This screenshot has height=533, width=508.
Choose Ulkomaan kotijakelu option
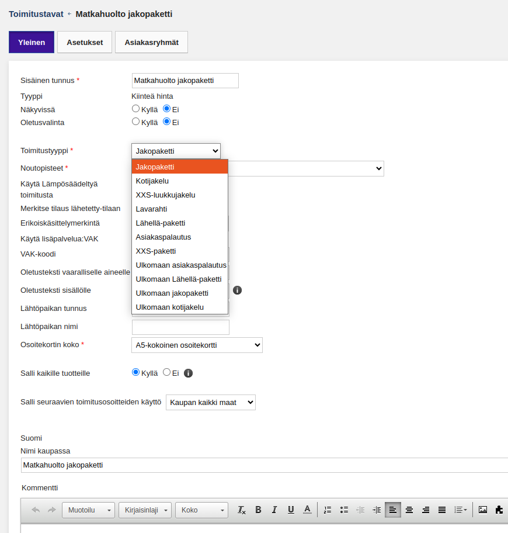pyautogui.click(x=180, y=307)
